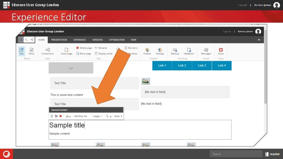283x159 pixels.
Task: Click the boxed [No text in field] placeholder
Action: 185,92
